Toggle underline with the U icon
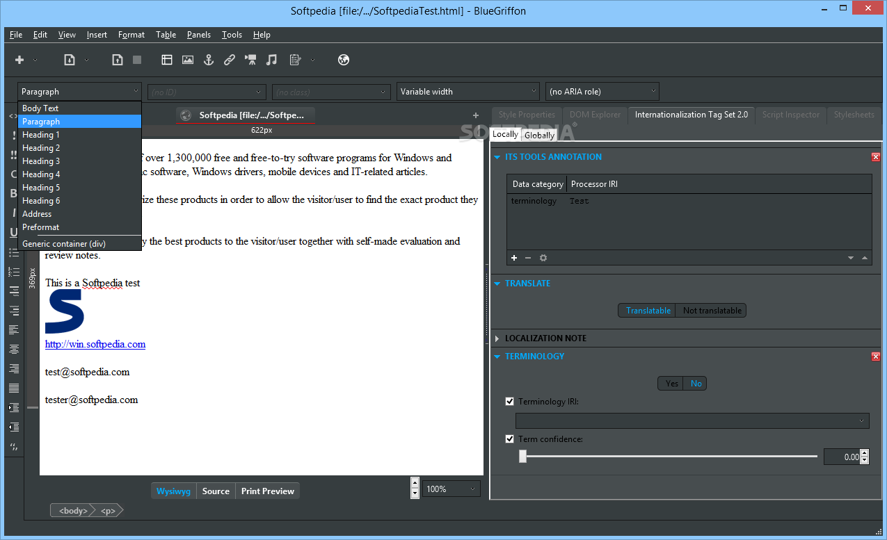The height and width of the screenshot is (540, 887). pyautogui.click(x=14, y=233)
